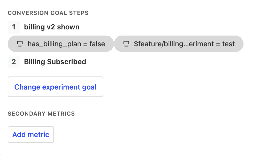Click the step number 2 badge

[14, 62]
